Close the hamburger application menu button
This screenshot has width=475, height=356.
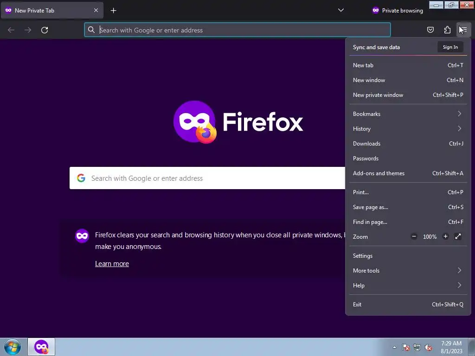[x=463, y=30]
